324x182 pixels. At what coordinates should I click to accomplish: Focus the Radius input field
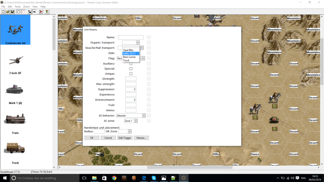[x=99, y=131]
